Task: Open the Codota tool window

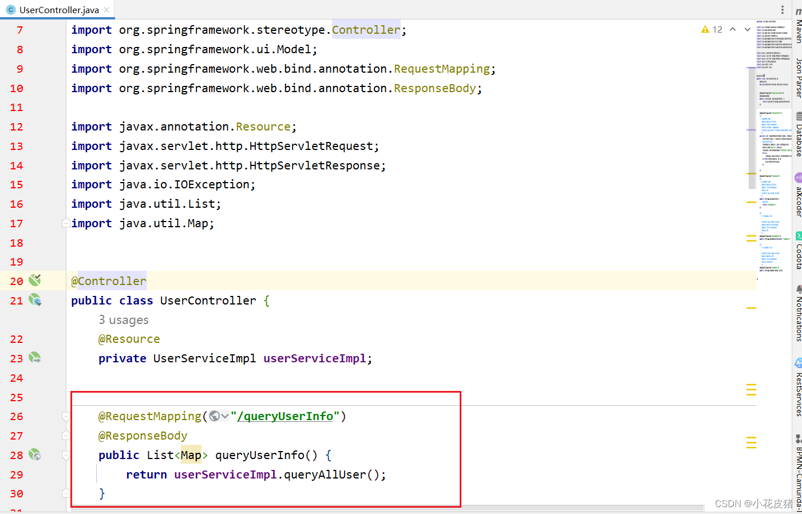Action: point(798,250)
